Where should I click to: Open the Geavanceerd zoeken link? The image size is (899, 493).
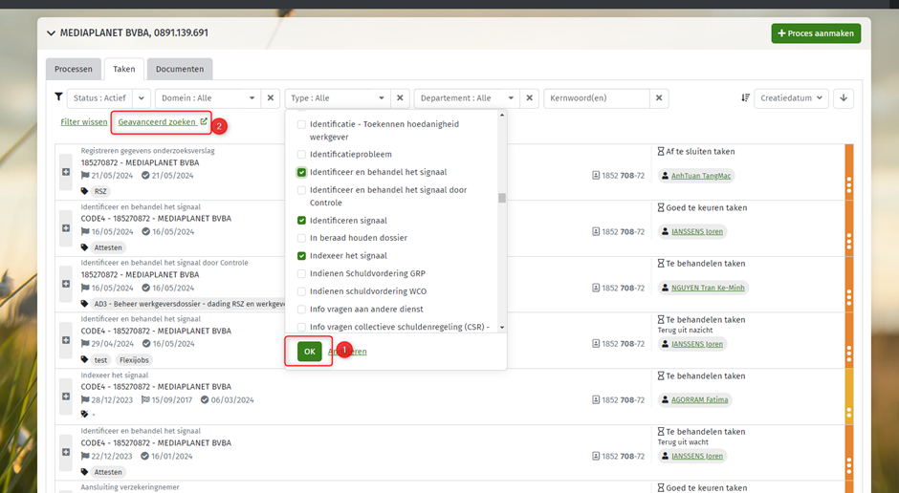click(163, 122)
